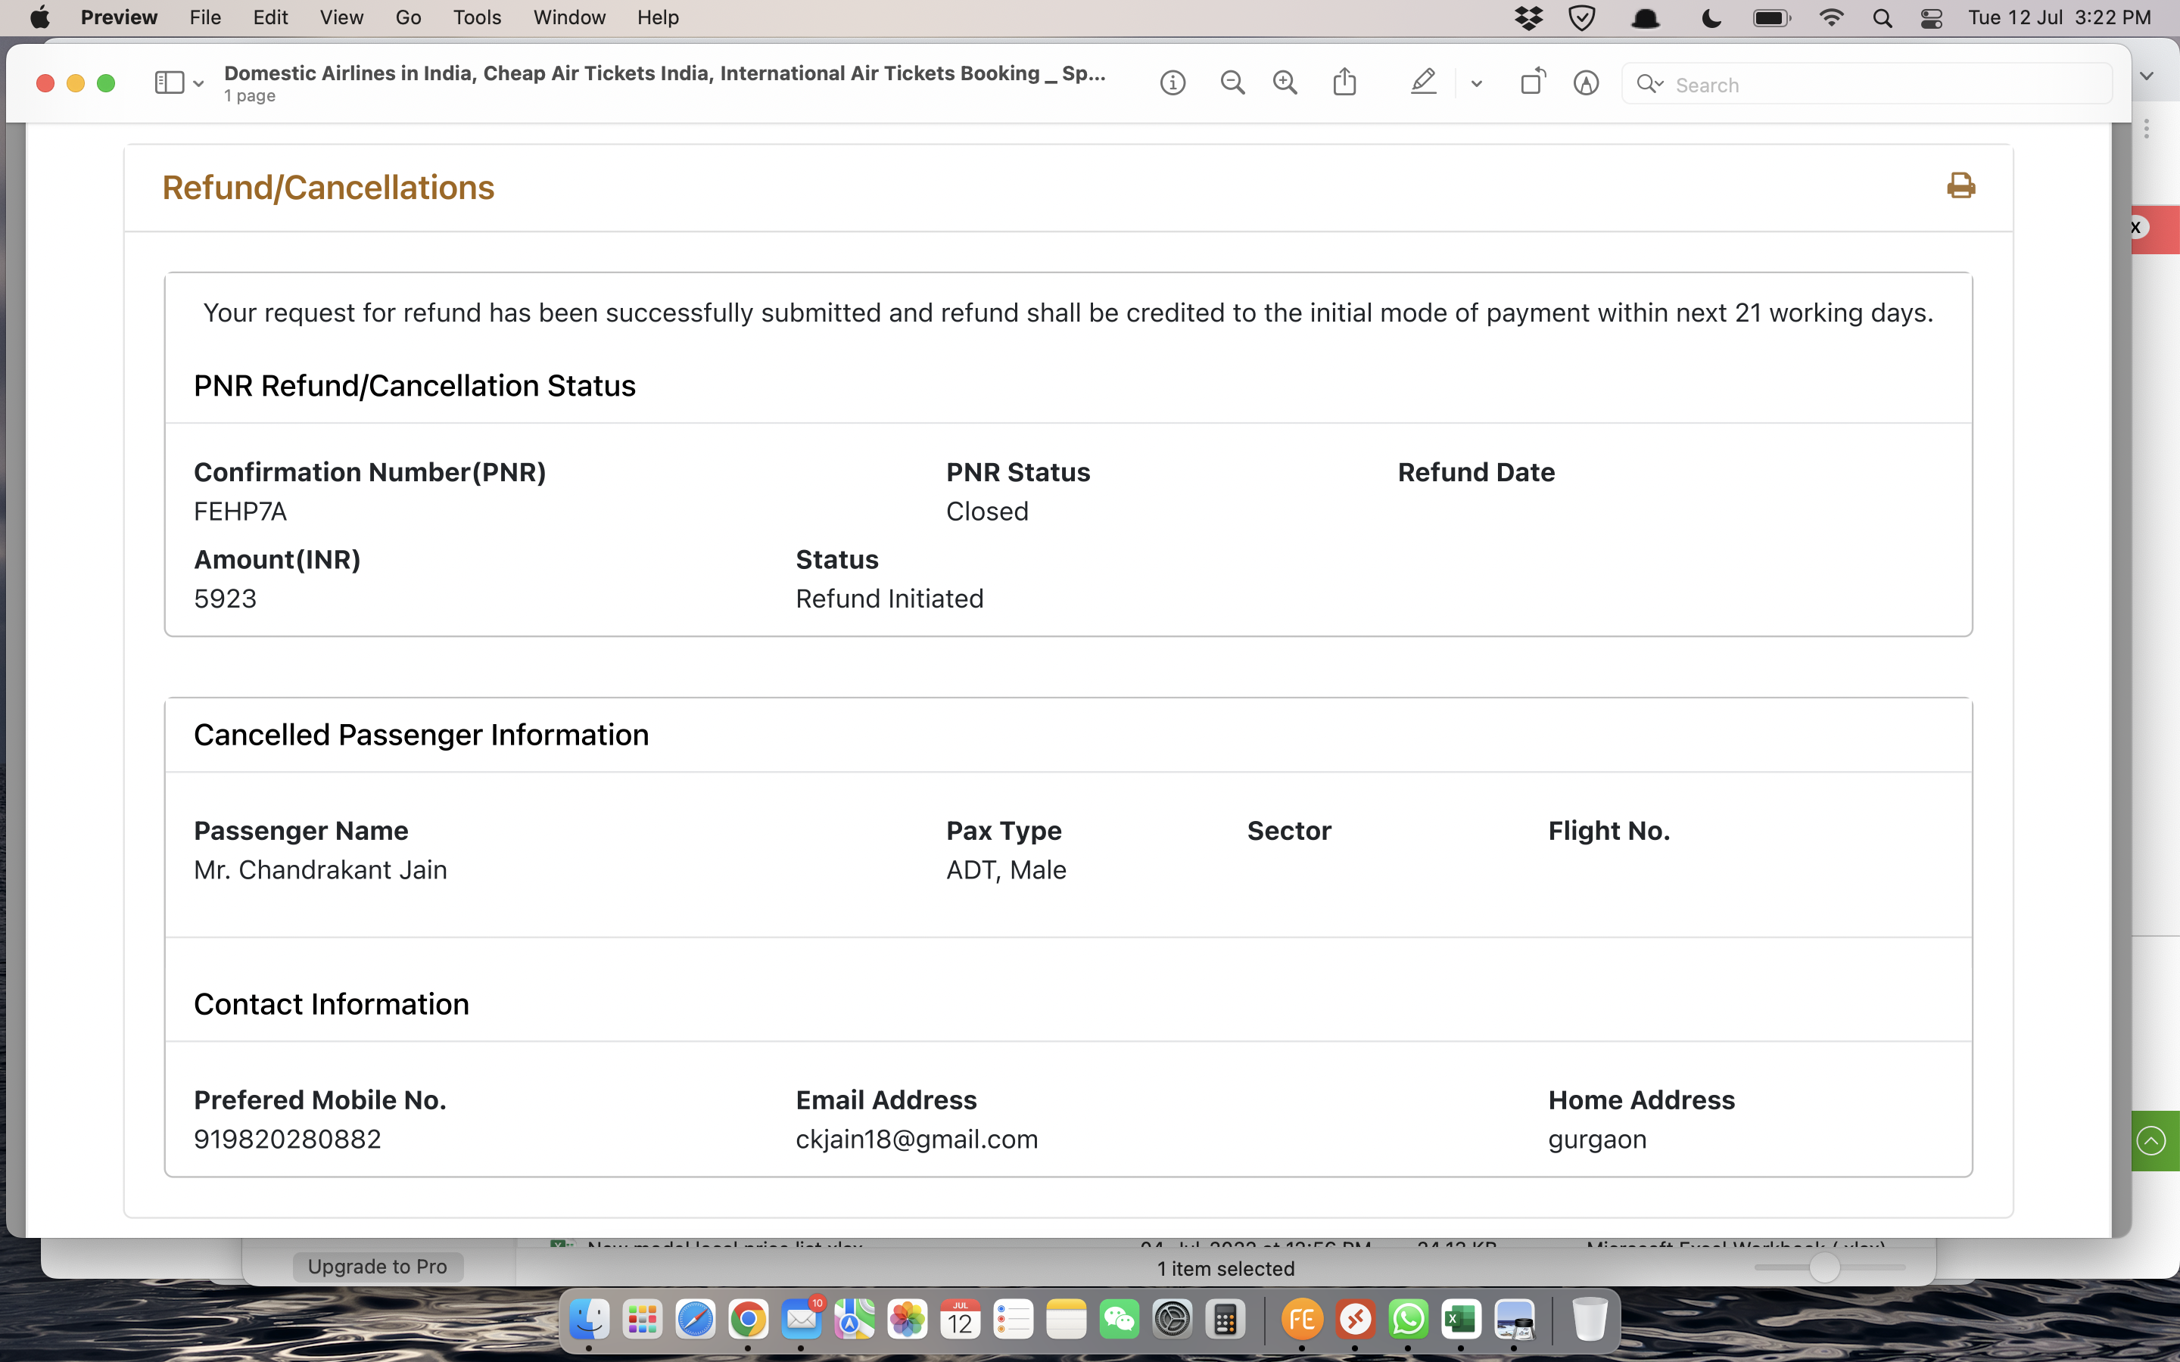The image size is (2180, 1362).
Task: Zoom in the document view
Action: click(x=1285, y=83)
